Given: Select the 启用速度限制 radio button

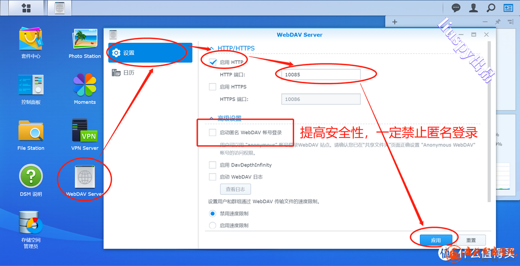Looking at the screenshot, I should pos(213,226).
